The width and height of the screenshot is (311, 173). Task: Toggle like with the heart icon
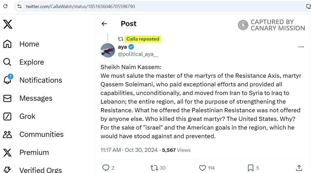pos(203,168)
